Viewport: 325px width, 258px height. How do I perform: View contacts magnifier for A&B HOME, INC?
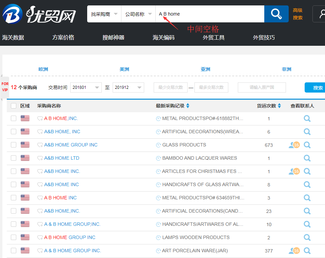pyautogui.click(x=307, y=132)
